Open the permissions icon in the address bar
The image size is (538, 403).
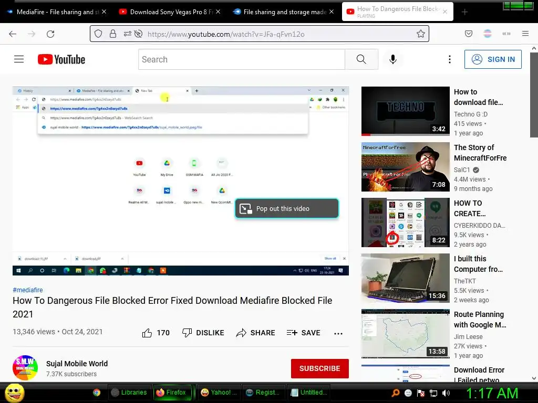pos(128,34)
